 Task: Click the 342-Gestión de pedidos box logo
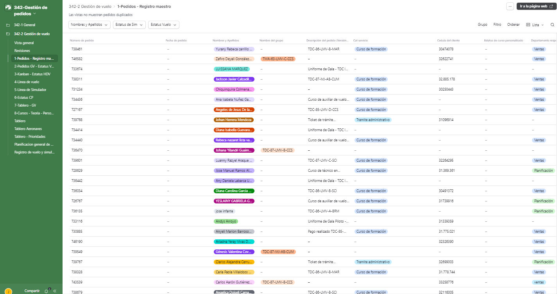coord(8,8)
